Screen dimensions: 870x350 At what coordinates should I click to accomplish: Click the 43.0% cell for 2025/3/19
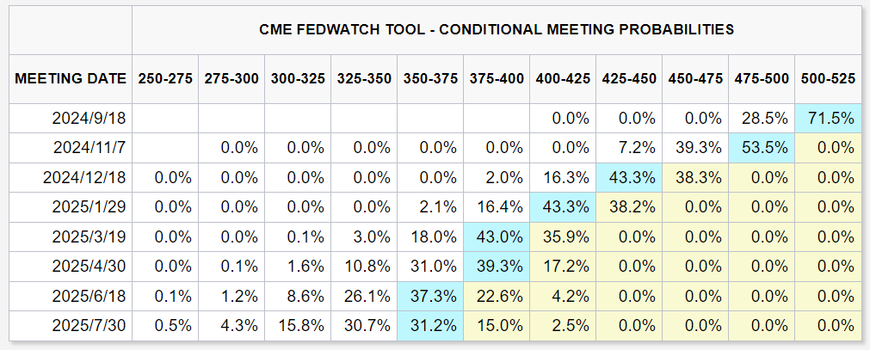pos(497,236)
